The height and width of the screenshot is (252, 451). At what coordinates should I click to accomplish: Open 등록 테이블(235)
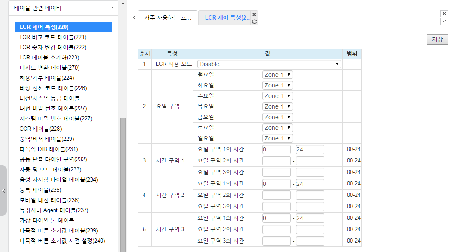(x=40, y=190)
